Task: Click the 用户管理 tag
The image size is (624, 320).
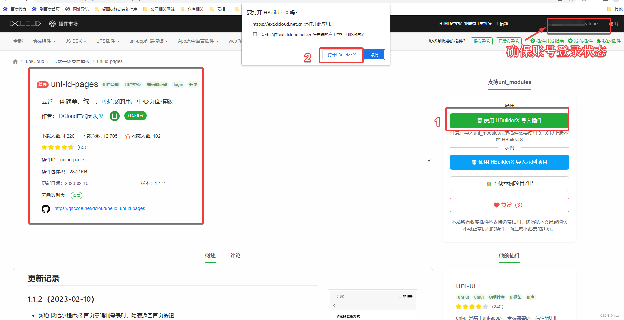Action: click(x=111, y=85)
